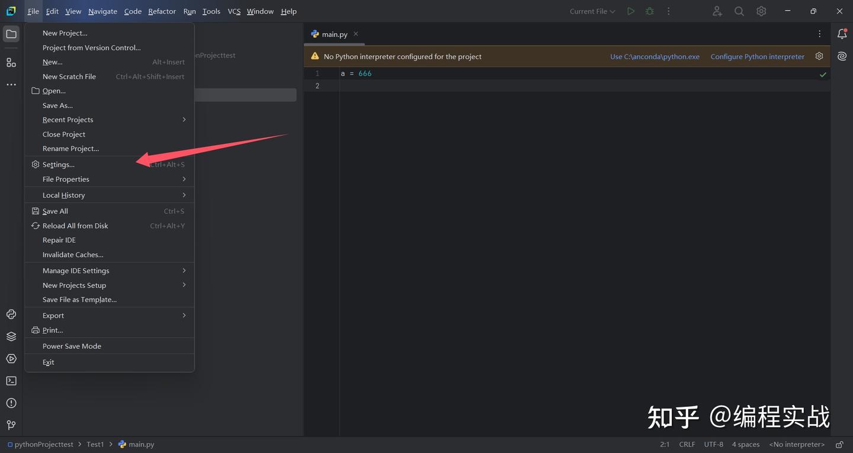Open the AI Assistant spiral icon
Screen dimensions: 853x453
click(x=842, y=56)
